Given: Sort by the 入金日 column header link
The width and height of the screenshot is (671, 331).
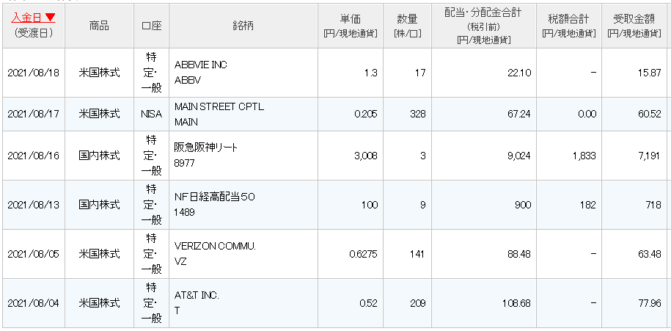Looking at the screenshot, I should (x=27, y=17).
